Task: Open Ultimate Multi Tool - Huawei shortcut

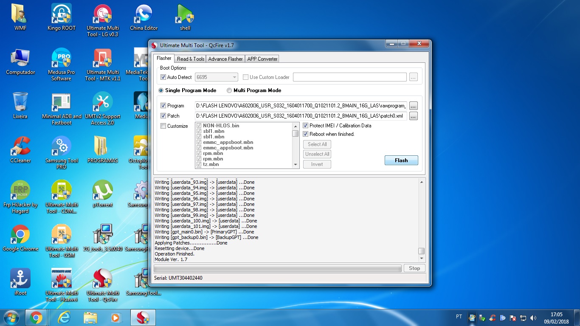Action: [x=62, y=285]
